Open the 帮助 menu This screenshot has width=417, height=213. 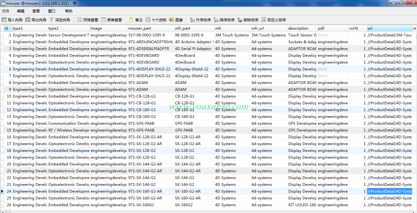pos(69,11)
